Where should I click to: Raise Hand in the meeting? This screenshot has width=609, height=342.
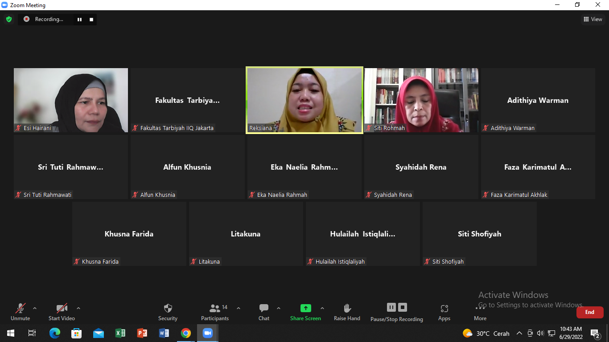(x=347, y=312)
